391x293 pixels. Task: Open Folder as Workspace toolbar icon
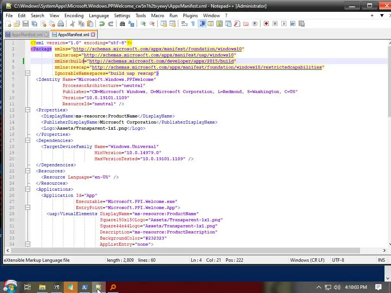(246, 24)
